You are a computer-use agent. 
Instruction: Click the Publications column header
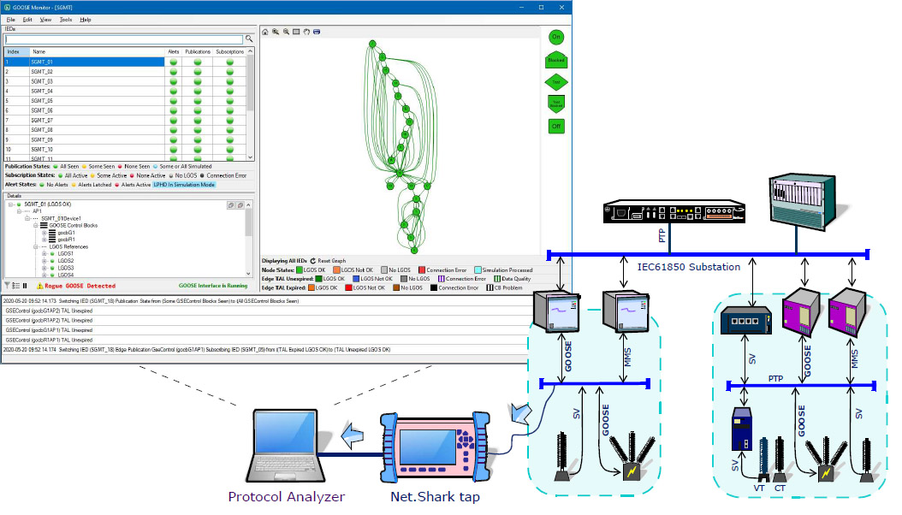(198, 51)
